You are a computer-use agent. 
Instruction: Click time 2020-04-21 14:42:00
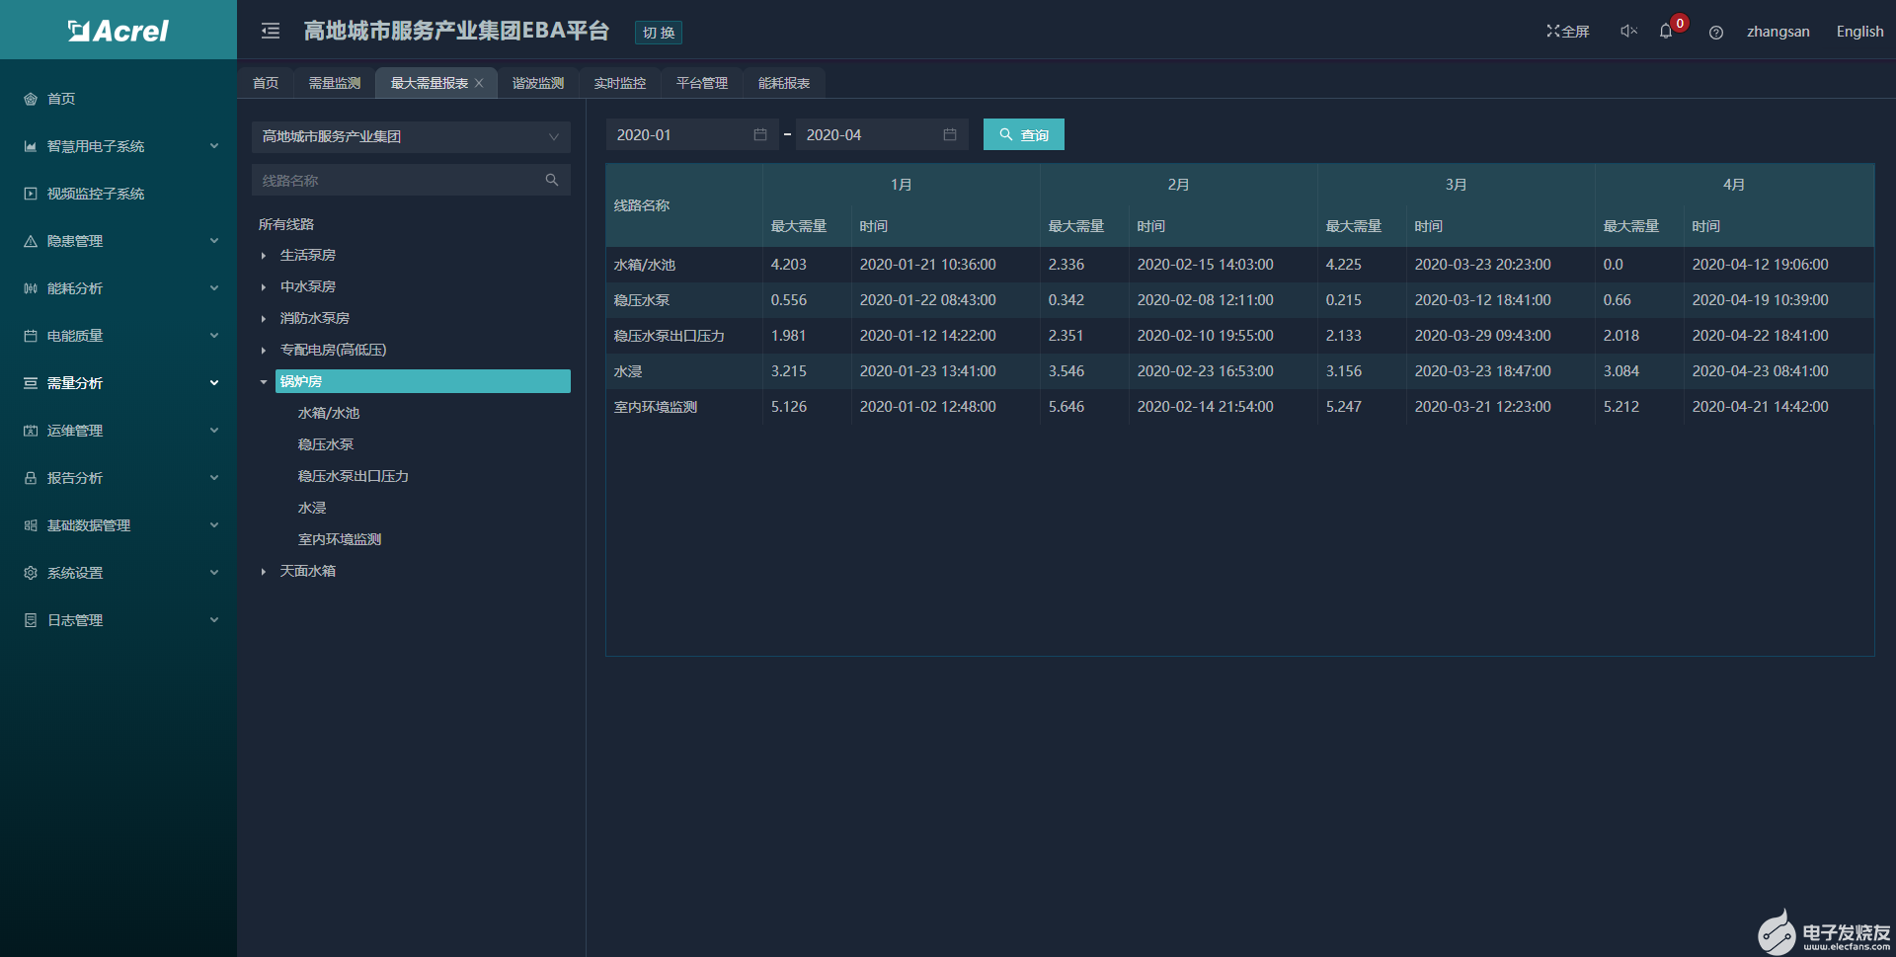point(1761,407)
